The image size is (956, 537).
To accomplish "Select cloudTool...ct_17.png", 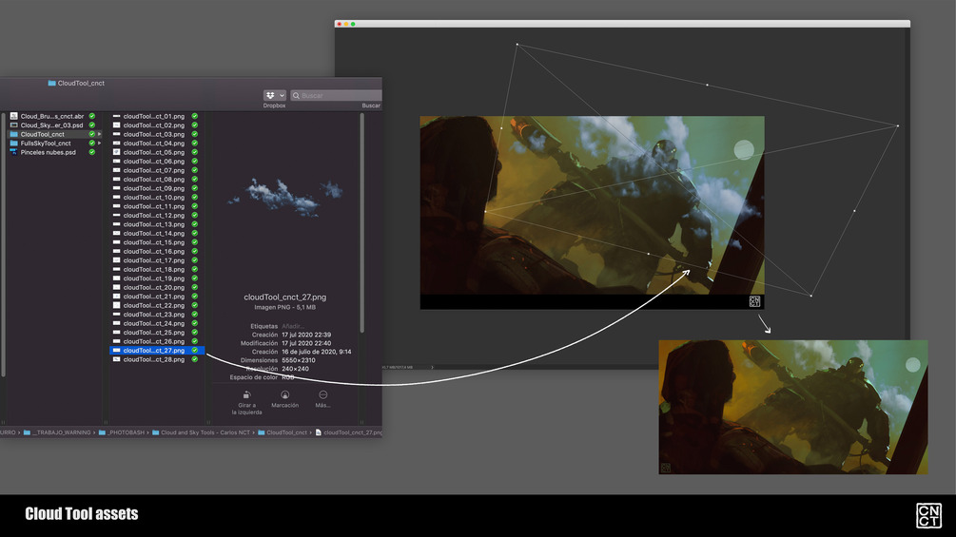I will (x=157, y=260).
